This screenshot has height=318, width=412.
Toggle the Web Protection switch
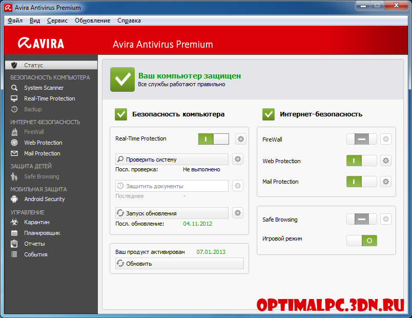[x=362, y=161]
